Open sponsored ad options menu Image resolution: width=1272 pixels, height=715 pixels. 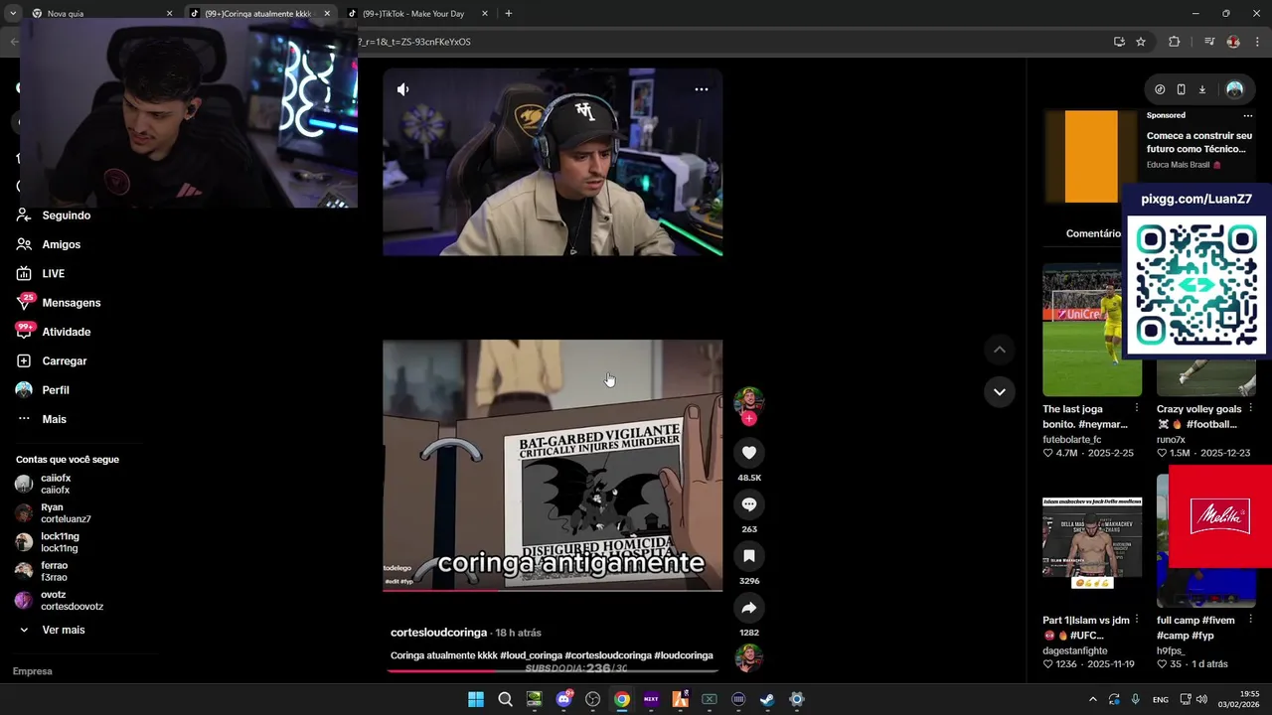pos(1248,115)
